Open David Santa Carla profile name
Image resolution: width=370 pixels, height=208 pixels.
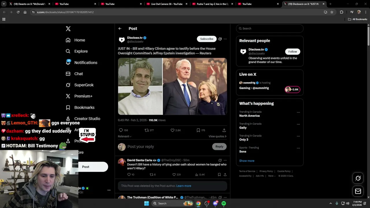(x=140, y=160)
